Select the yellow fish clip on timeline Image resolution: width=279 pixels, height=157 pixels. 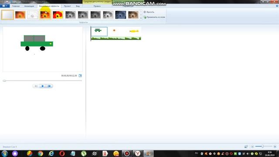click(x=133, y=31)
